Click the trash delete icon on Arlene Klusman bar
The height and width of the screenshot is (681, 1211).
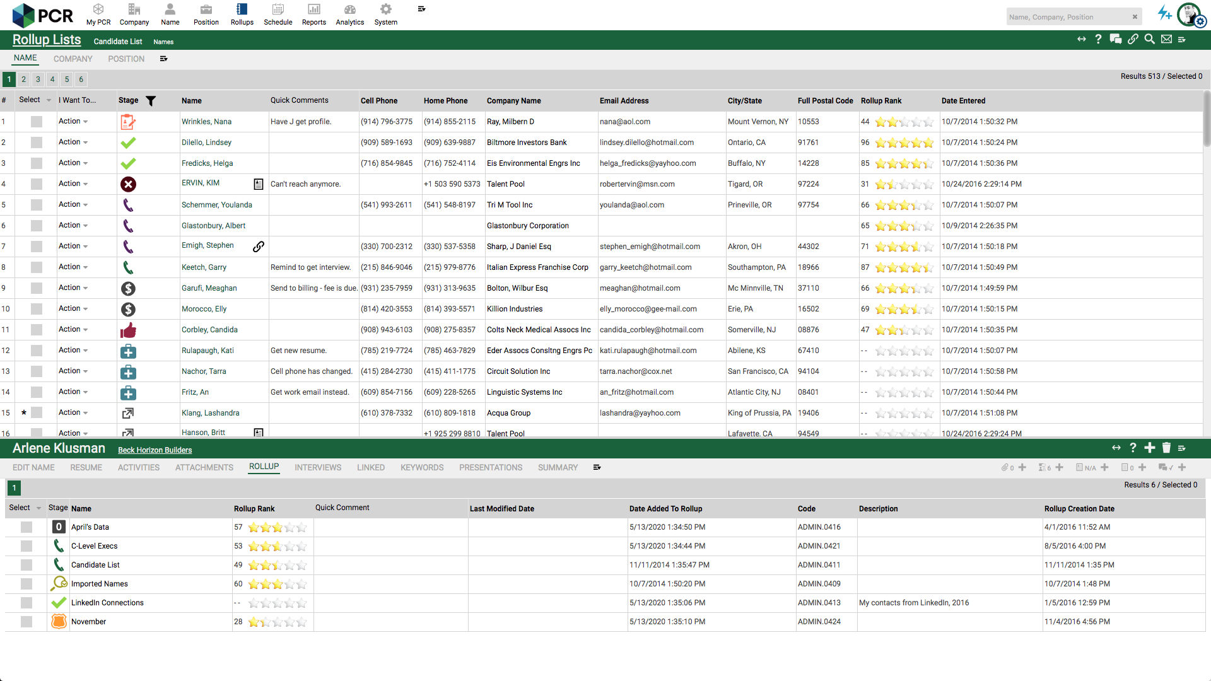point(1166,448)
